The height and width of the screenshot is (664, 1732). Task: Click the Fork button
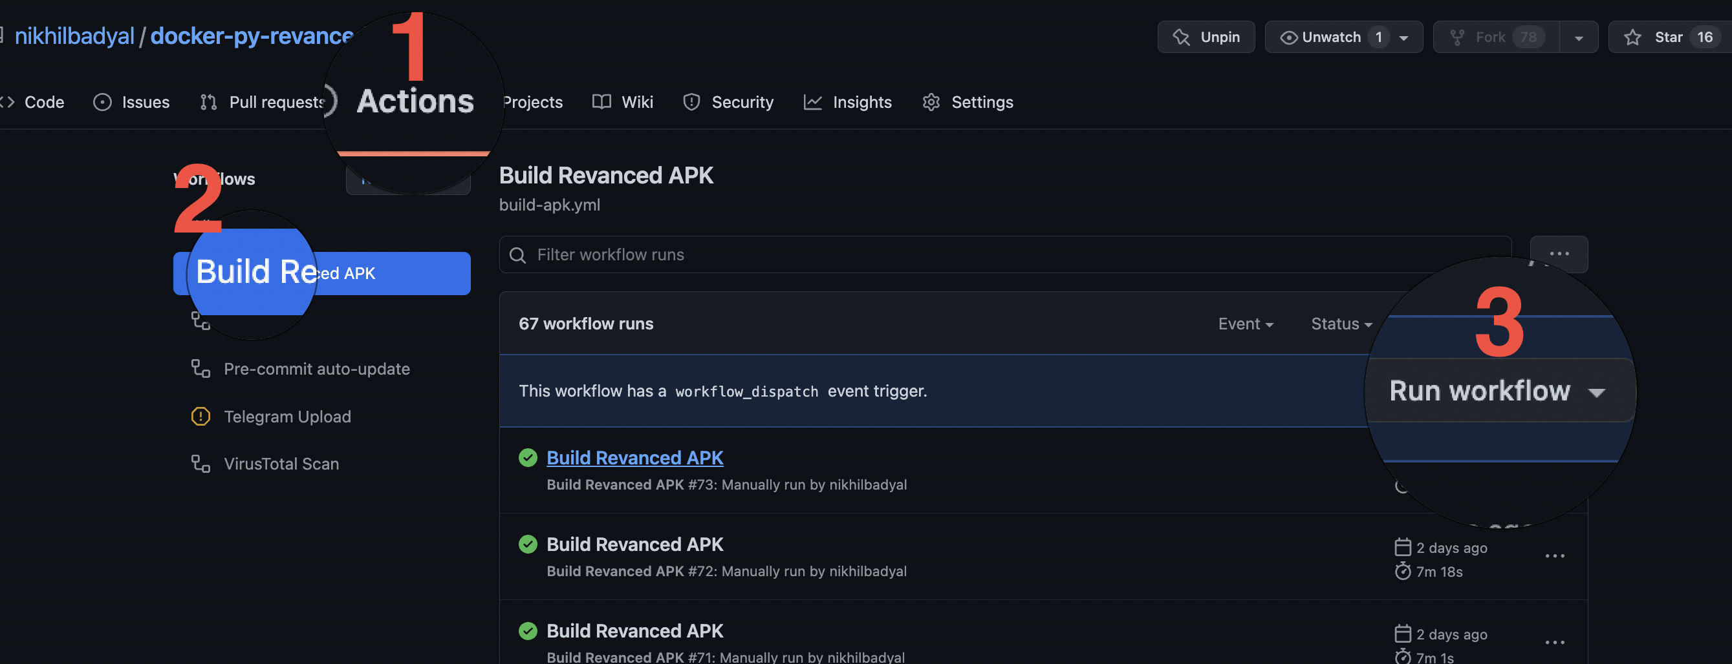(1496, 37)
